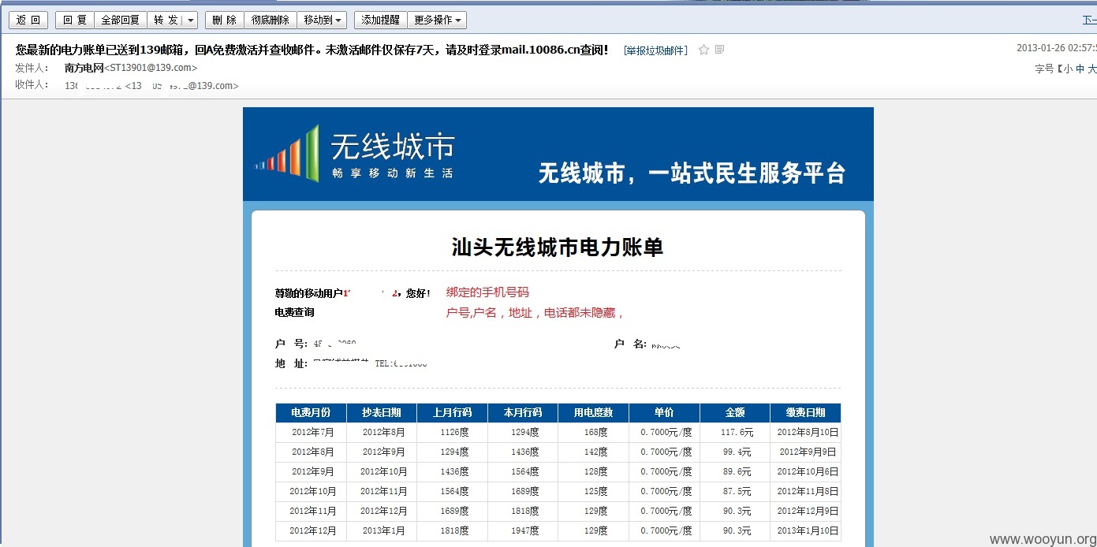Image resolution: width=1097 pixels, height=547 pixels.
Task: Click the 删除 button
Action: [x=224, y=20]
